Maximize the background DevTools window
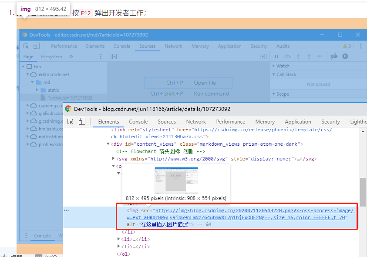This screenshot has width=367, height=257. (340, 35)
